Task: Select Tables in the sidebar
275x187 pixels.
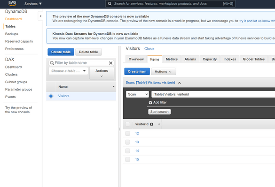Action: 10,26
